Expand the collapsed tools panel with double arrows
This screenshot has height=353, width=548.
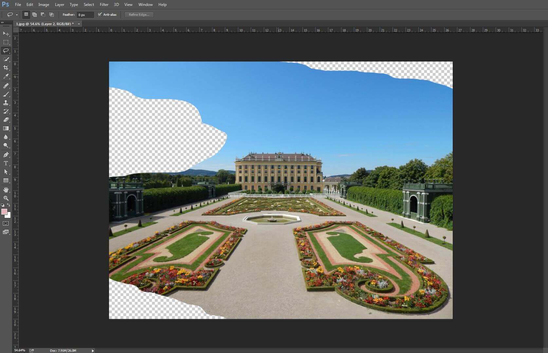coord(3,23)
